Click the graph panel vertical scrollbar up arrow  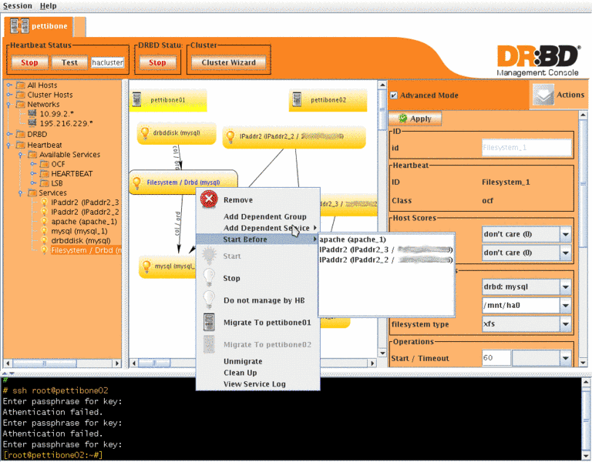(382, 85)
